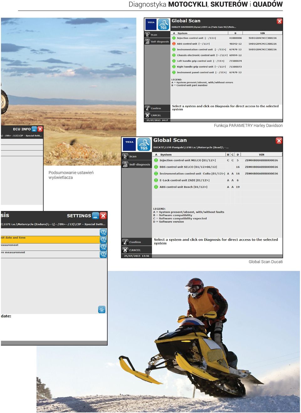Image resolution: width=301 pixels, height=413 pixels.
Task: Minimize the SETTINGS window
Action: pyautogui.click(x=95, y=216)
